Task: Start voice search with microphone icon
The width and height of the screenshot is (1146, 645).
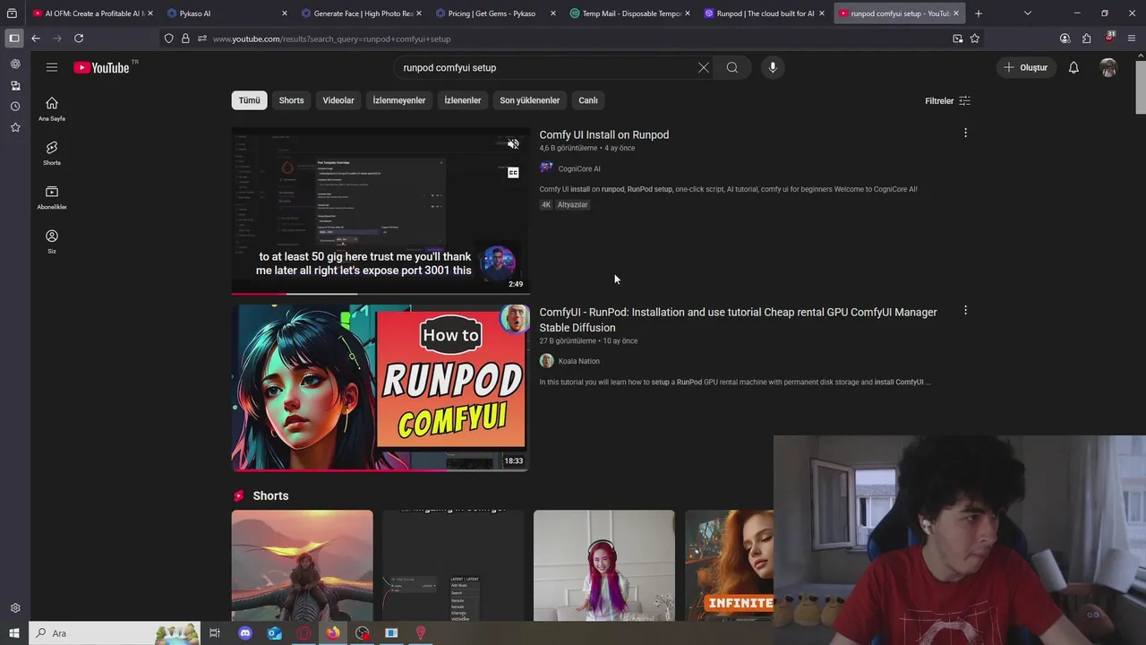Action: tap(773, 67)
